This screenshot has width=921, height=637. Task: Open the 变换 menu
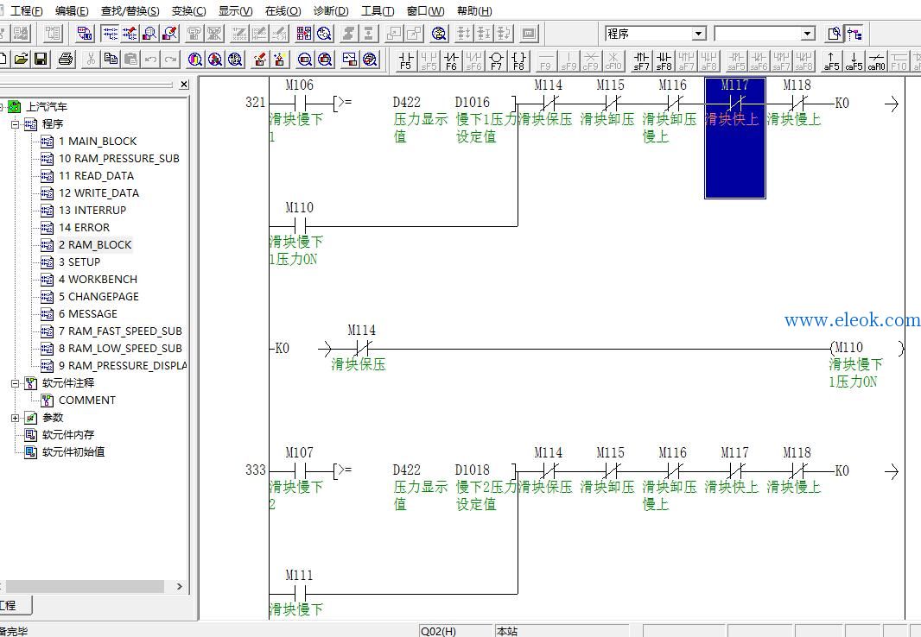click(188, 10)
